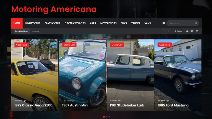Select the second slider pagination dot
212x119 pixels.
(107, 117)
